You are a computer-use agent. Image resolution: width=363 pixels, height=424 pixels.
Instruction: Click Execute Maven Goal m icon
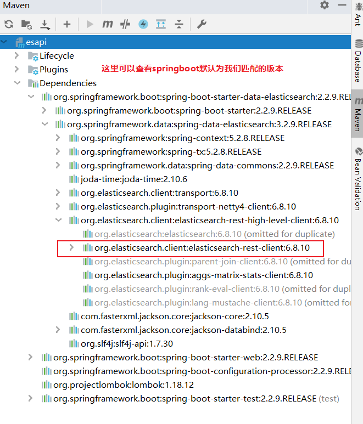coord(108,24)
